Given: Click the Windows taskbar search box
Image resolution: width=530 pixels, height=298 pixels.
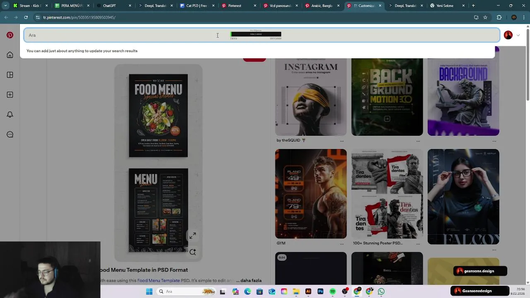Looking at the screenshot, I should click(187, 291).
